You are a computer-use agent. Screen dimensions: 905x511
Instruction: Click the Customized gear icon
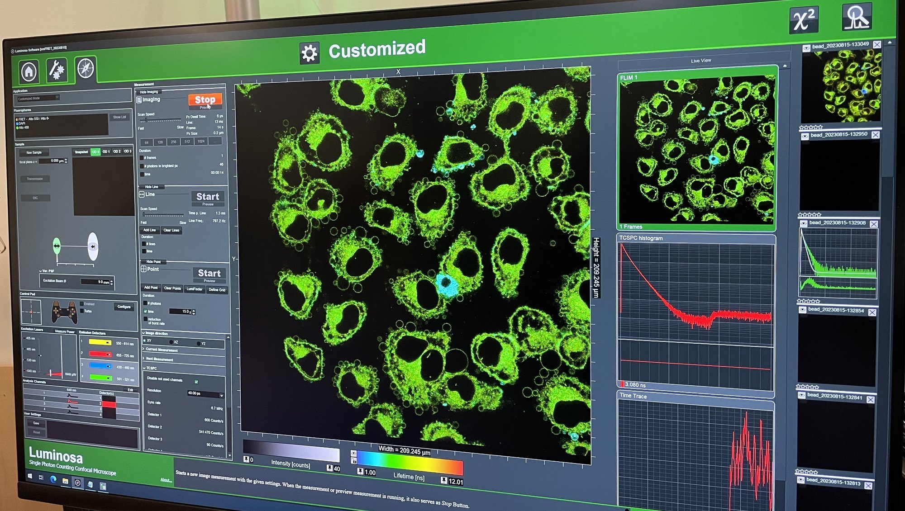coord(310,53)
